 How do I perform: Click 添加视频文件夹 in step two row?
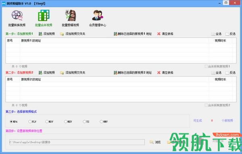point(73,72)
